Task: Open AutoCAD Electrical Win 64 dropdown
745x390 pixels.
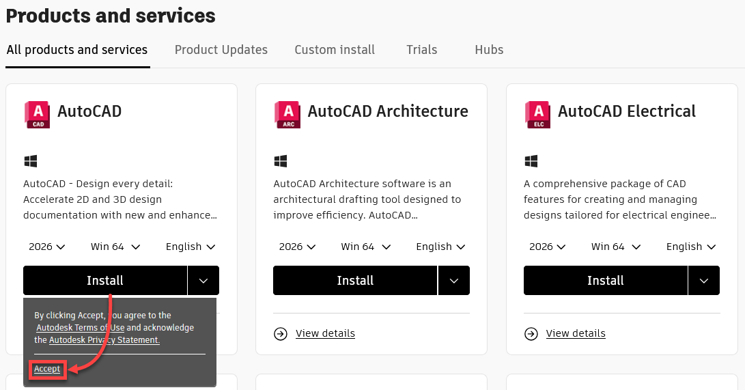Action: click(x=616, y=247)
